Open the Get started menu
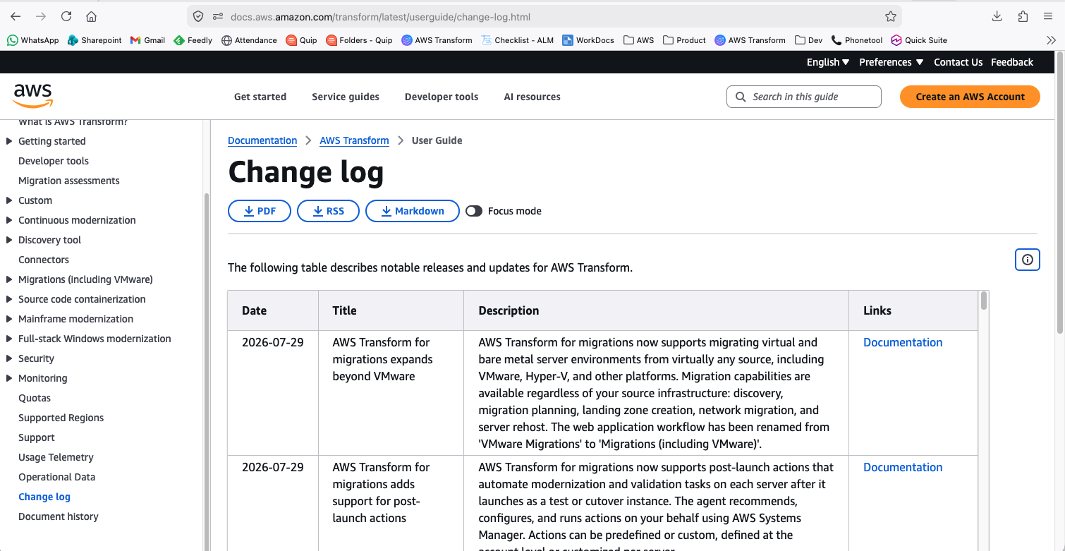The image size is (1065, 551). point(260,97)
